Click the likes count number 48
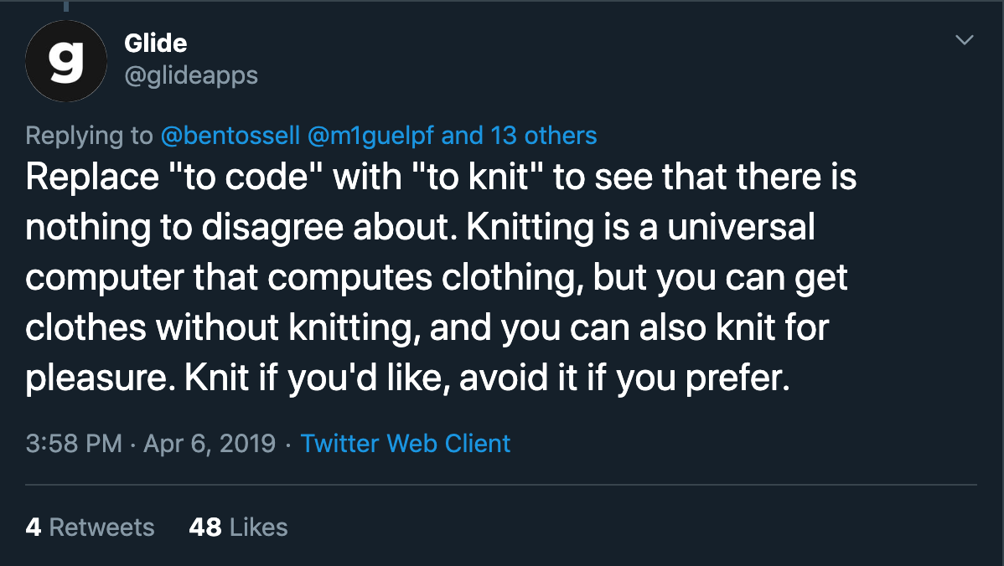This screenshot has height=566, width=1004. click(205, 527)
